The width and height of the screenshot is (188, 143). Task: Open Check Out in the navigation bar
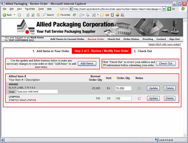click(114, 39)
